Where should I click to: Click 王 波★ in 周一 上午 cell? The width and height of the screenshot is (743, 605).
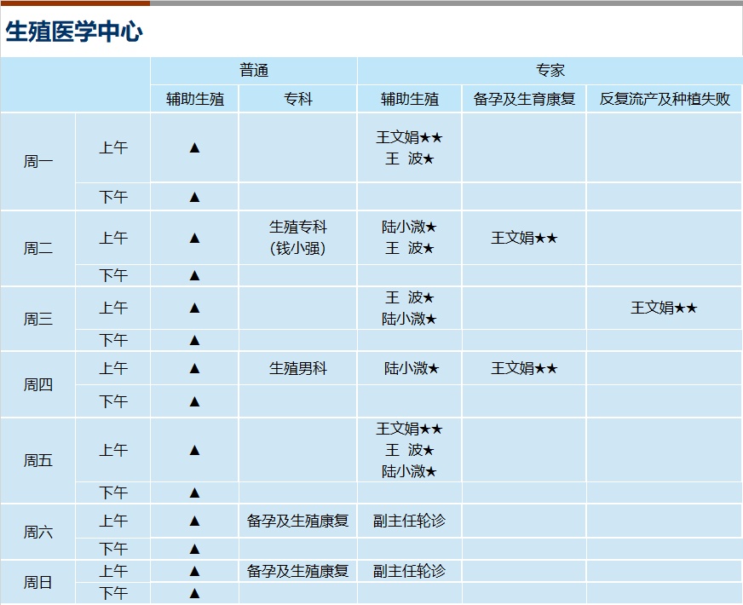(x=409, y=158)
